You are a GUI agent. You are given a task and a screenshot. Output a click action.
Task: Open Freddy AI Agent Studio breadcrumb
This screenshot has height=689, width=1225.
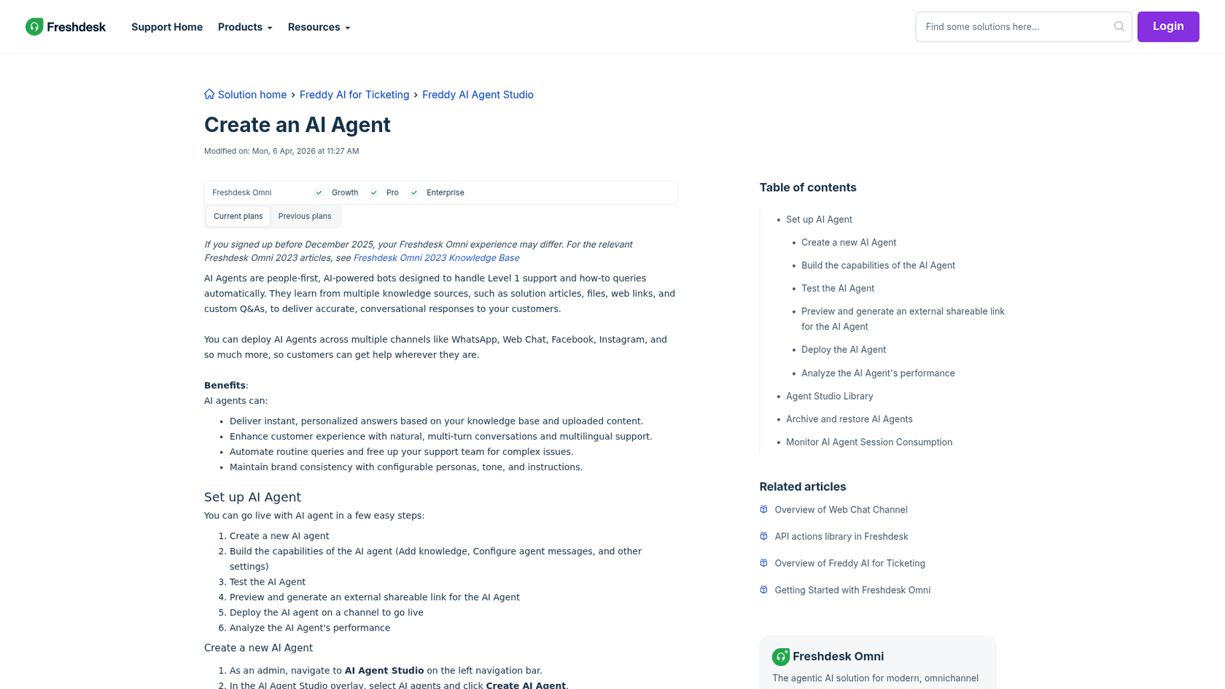(x=478, y=95)
